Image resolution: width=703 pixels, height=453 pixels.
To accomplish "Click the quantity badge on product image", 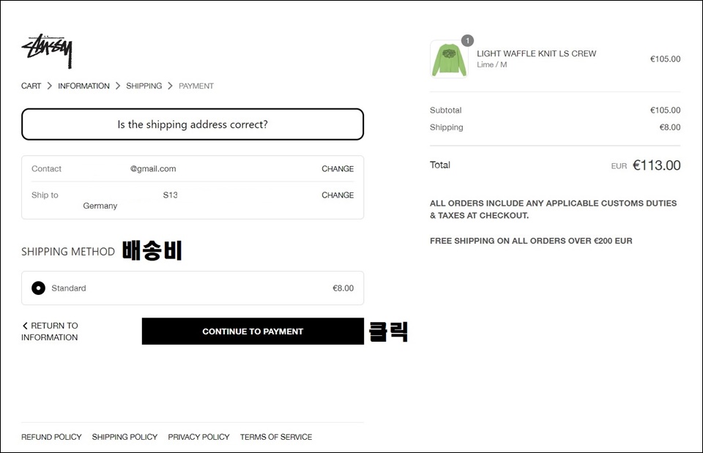I will tap(468, 41).
